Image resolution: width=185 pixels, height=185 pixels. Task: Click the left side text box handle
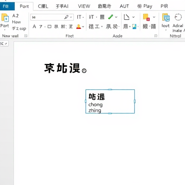coord(86,101)
